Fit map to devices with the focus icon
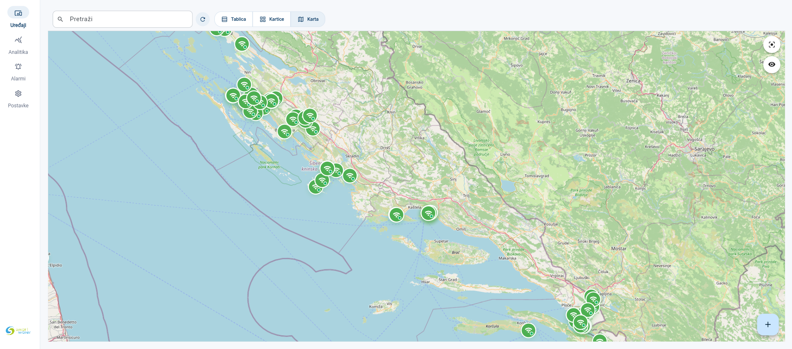 pos(772,45)
